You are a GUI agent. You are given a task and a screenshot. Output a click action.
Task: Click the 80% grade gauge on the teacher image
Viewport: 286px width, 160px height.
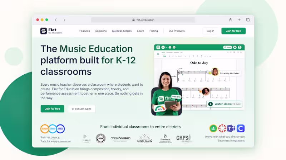coord(160,108)
